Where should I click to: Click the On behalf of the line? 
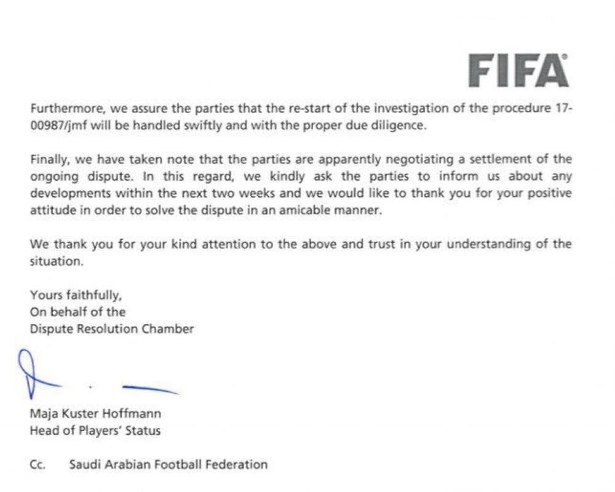(x=77, y=312)
